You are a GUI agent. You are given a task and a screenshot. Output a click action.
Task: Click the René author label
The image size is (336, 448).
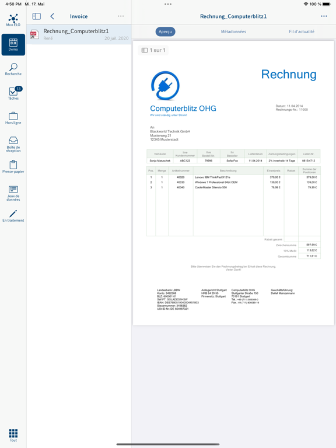tap(48, 38)
